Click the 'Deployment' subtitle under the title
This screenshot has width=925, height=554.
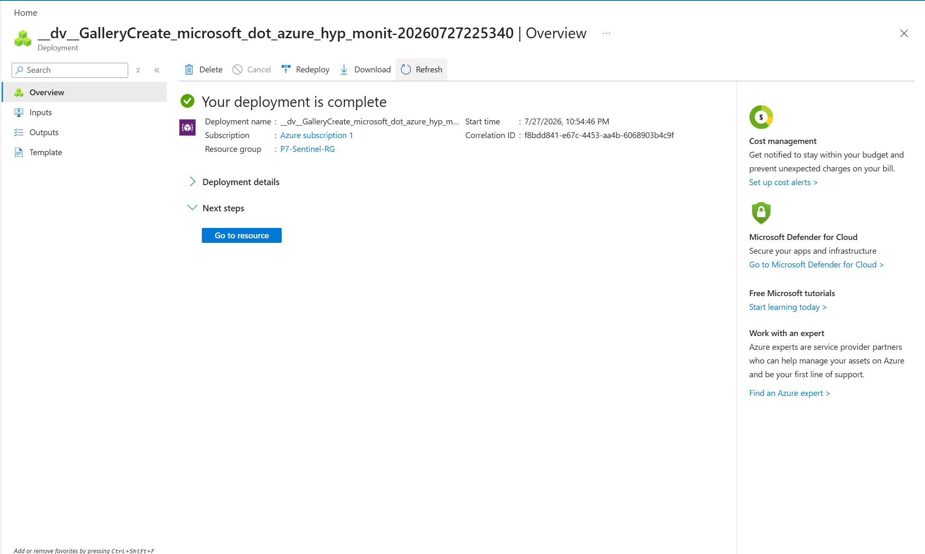[58, 48]
